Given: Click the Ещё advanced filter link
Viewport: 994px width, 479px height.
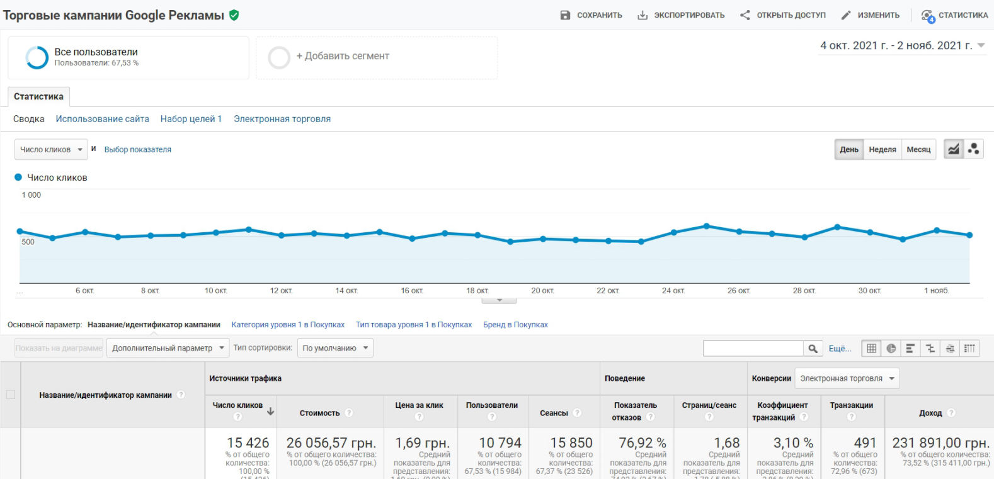Looking at the screenshot, I should point(840,348).
